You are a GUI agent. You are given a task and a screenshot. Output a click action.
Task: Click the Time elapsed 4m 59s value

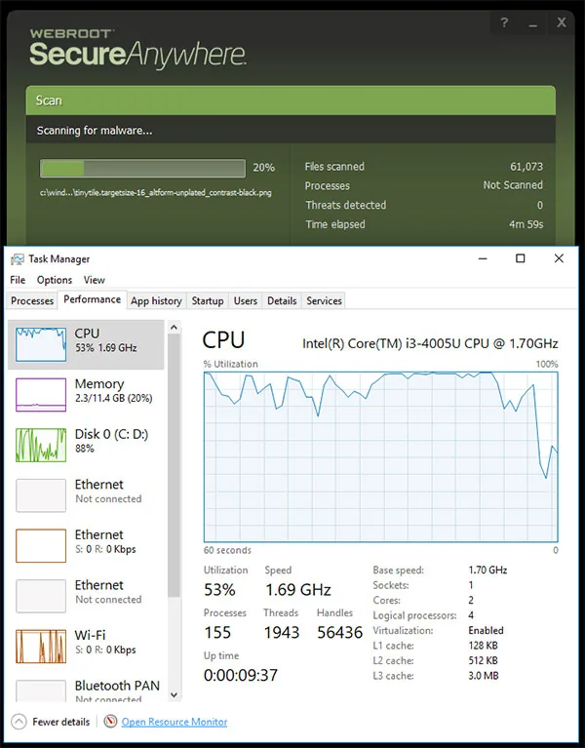(526, 224)
